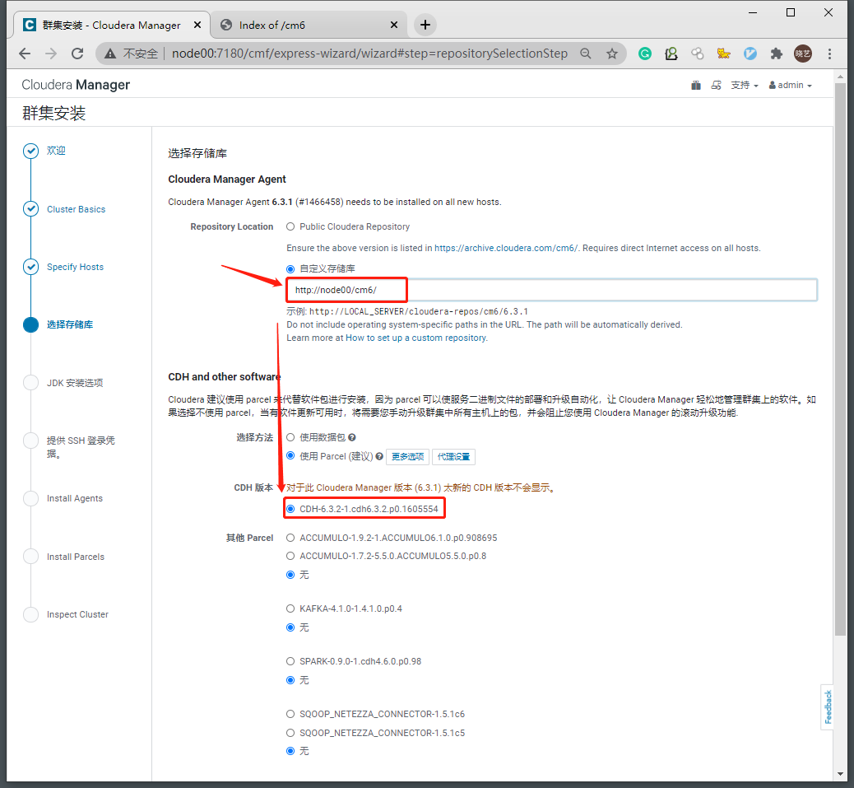Choose 使用 Parcel (建议) install method

(290, 455)
